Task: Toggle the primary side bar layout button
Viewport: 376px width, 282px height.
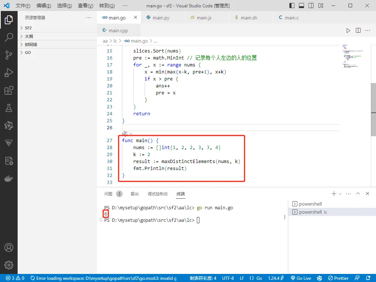Action: 292,6
